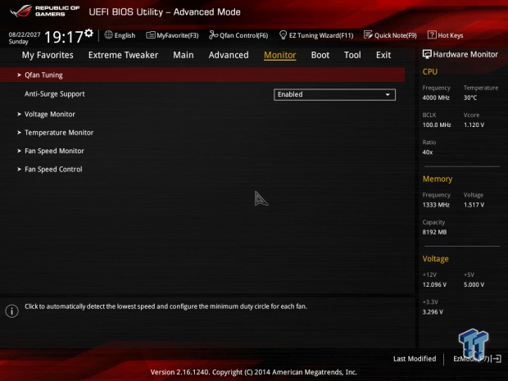Click the Anti-Surge dropdown arrow
The width and height of the screenshot is (508, 381).
coord(388,94)
